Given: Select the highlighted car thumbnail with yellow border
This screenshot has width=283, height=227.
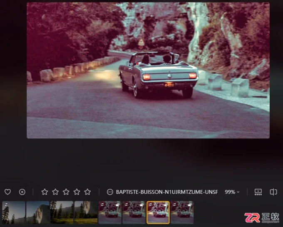Looking at the screenshot, I should 158,212.
